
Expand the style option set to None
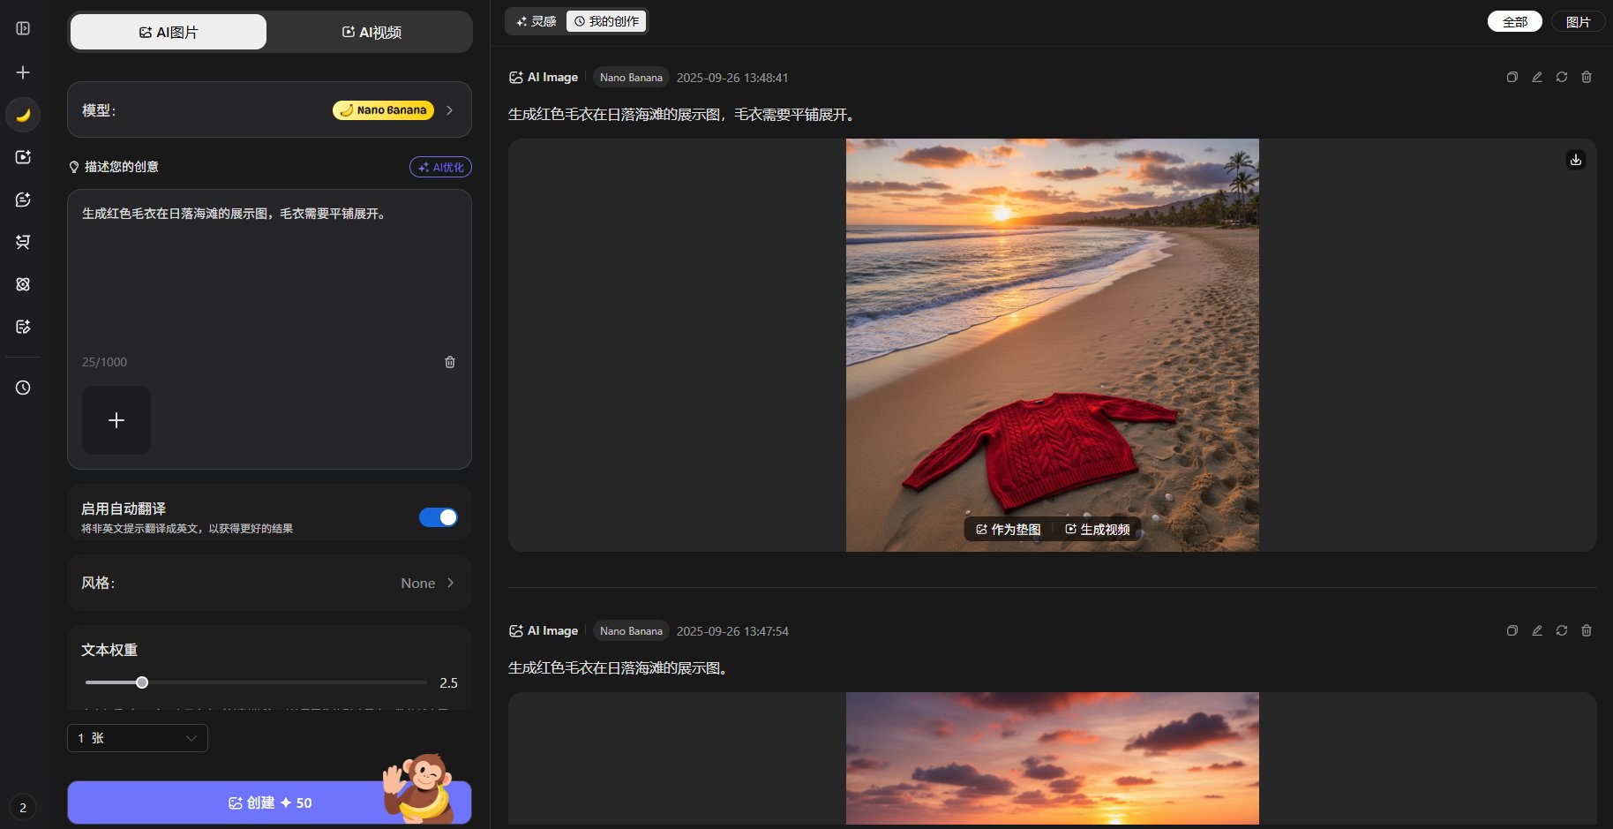click(269, 583)
